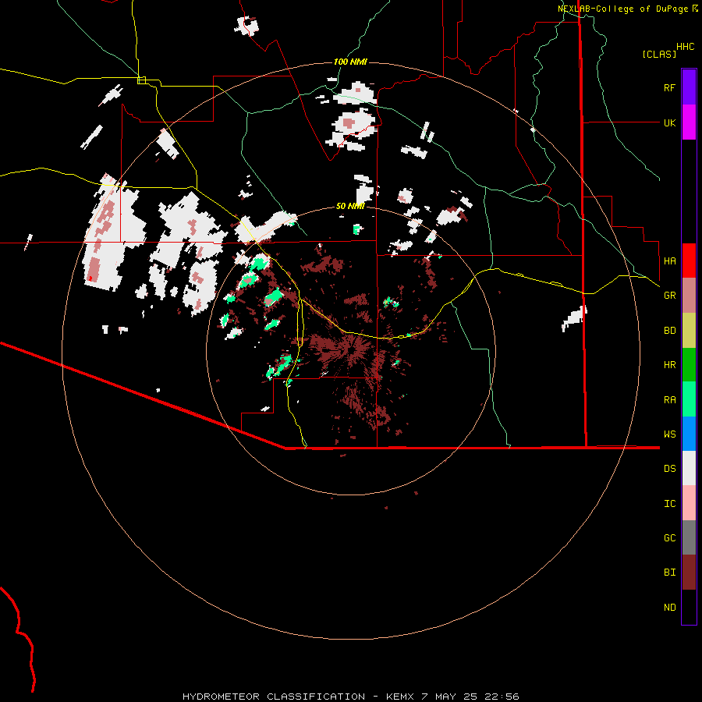The image size is (702, 702).
Task: Click the GR legend label
Action: pos(669,296)
